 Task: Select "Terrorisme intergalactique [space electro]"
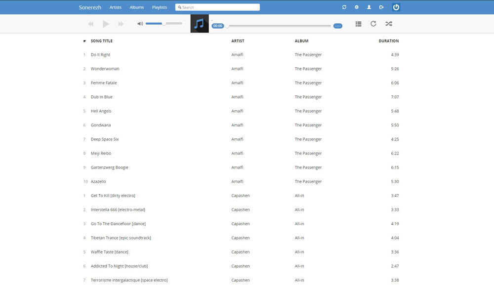point(129,280)
